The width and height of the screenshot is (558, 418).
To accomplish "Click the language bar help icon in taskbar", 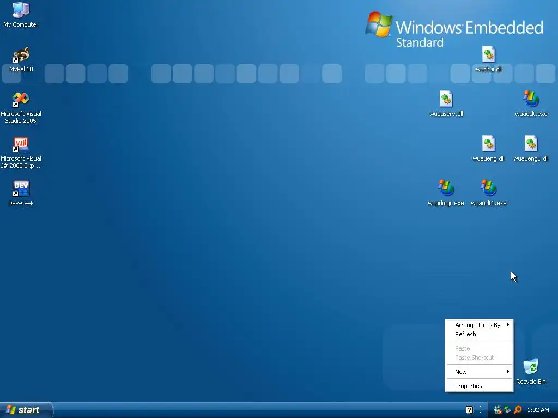I will coord(469,410).
